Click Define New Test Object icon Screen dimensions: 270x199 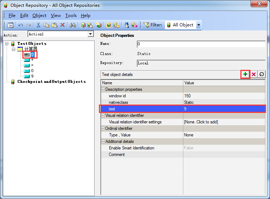(99, 25)
